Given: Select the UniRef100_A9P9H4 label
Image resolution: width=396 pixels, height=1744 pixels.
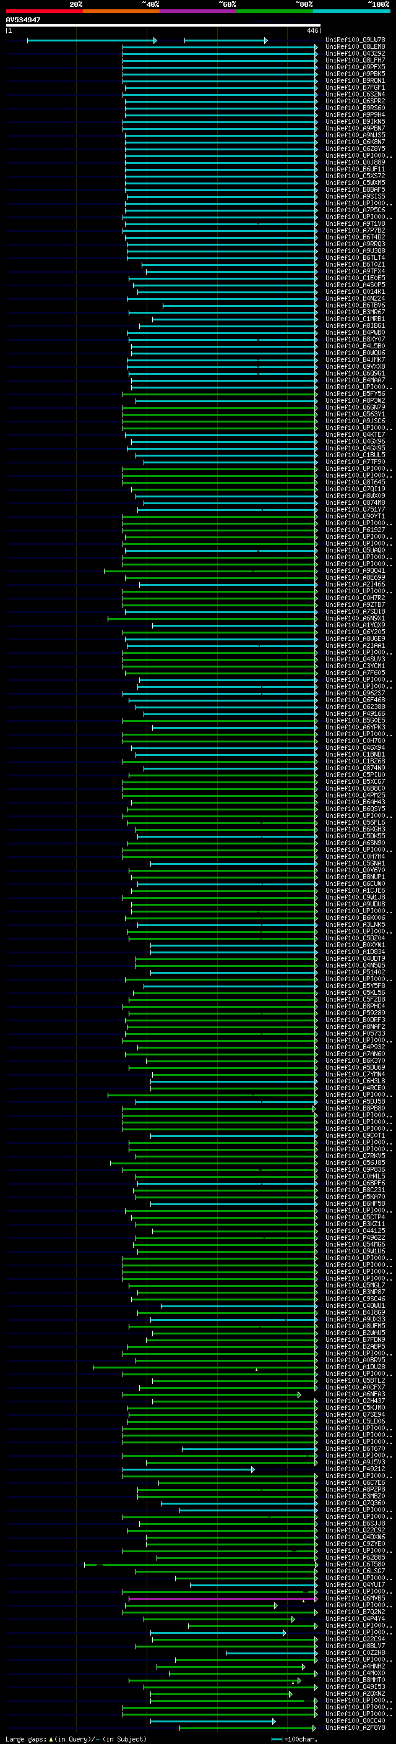Looking at the screenshot, I should click(355, 115).
